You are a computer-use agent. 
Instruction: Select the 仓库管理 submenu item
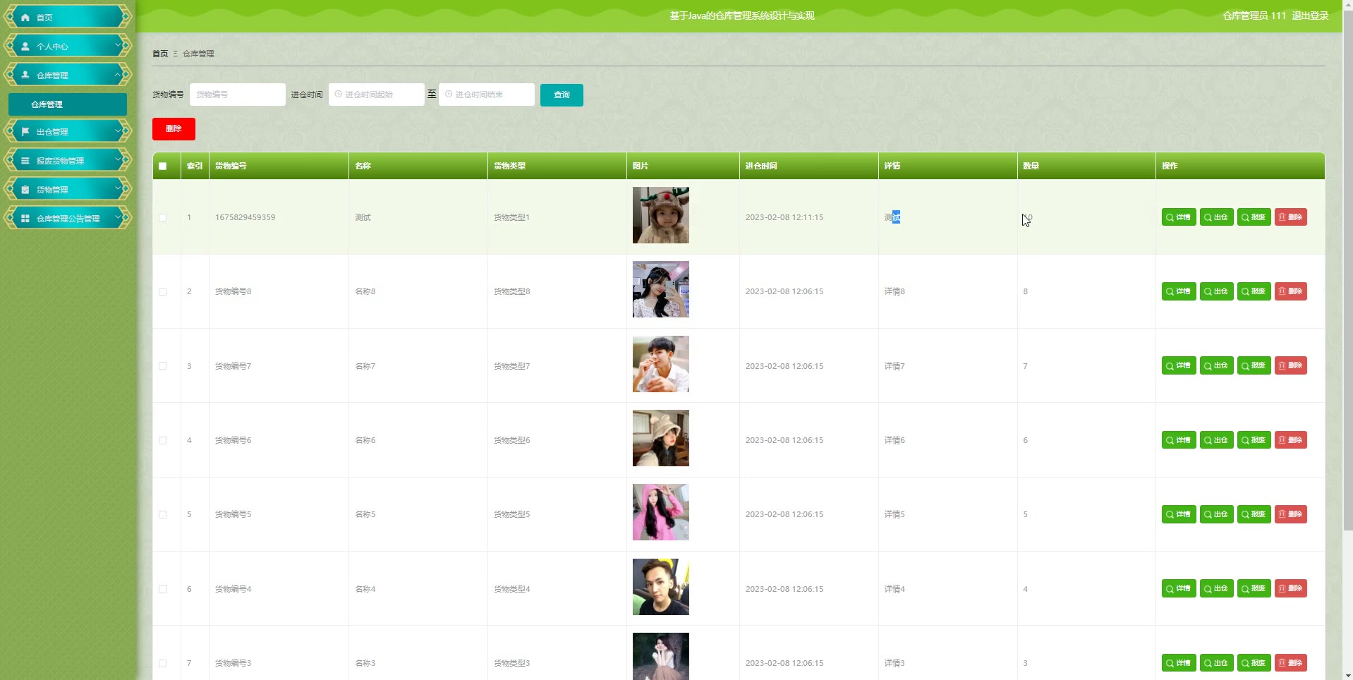[68, 104]
